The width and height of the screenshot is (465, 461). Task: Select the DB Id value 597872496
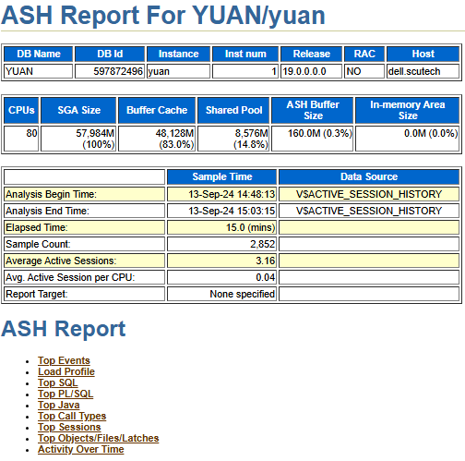point(118,71)
